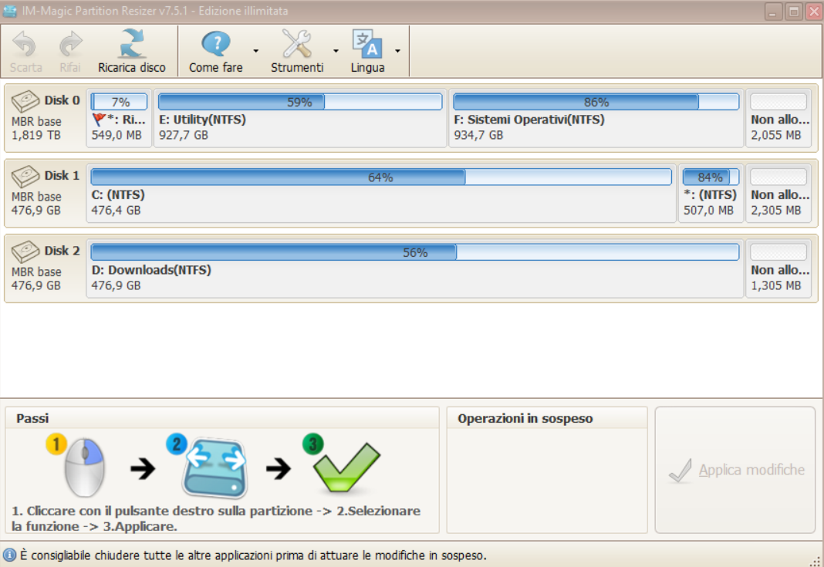The width and height of the screenshot is (824, 567).
Task: Click the 86% usage bar of F: Sistemi Operativi
Action: pos(596,102)
